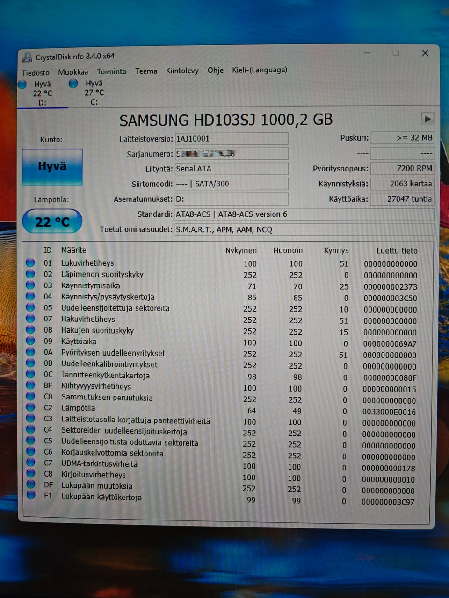Image resolution: width=449 pixels, height=598 pixels.
Task: Minimize the CrystalDiskInfo window
Action: (367, 53)
